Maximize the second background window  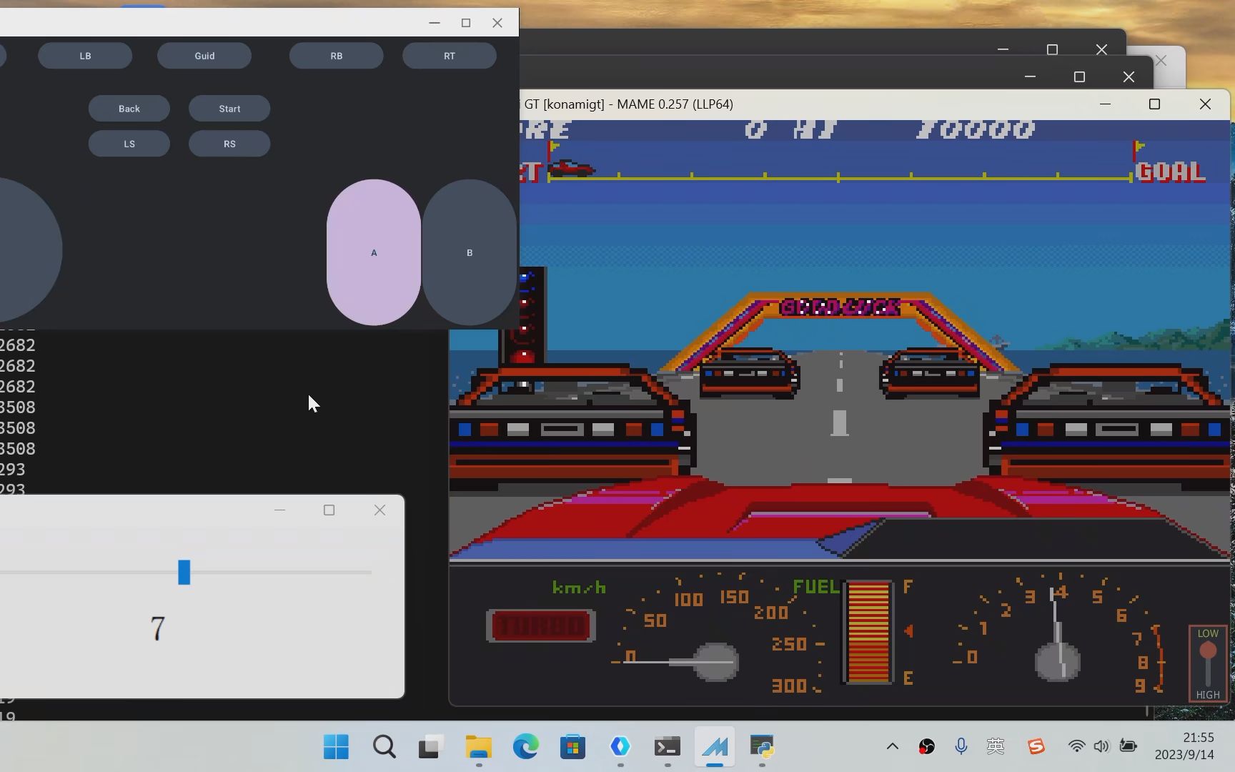pos(1079,76)
